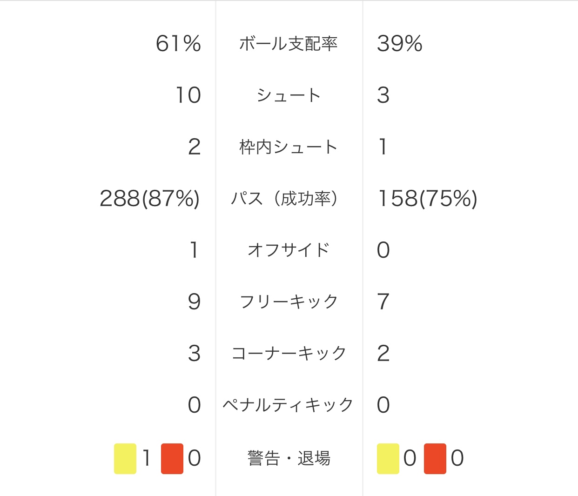
Task: Click the 288(87%) pass statistic
Action: click(x=150, y=199)
